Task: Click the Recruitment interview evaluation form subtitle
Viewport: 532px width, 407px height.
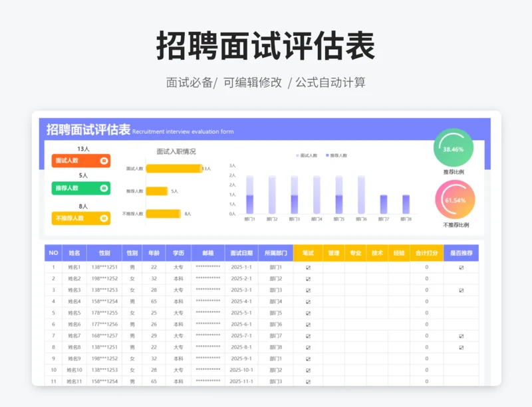Action: click(183, 131)
